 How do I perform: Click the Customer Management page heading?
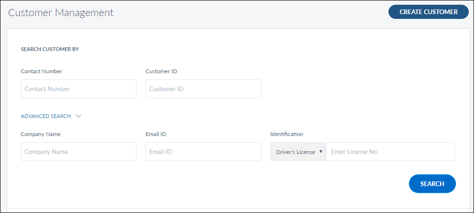pos(61,13)
